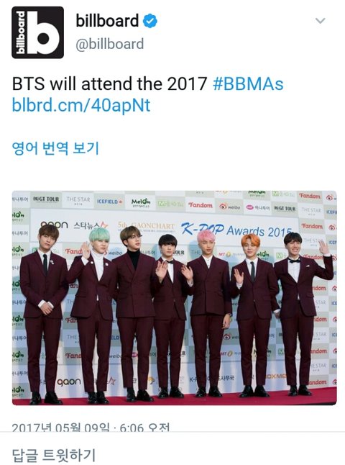Viewport: 345px width, 465px height.
Task: Select the tweet text BTS will attend the 2017
Action: point(109,84)
